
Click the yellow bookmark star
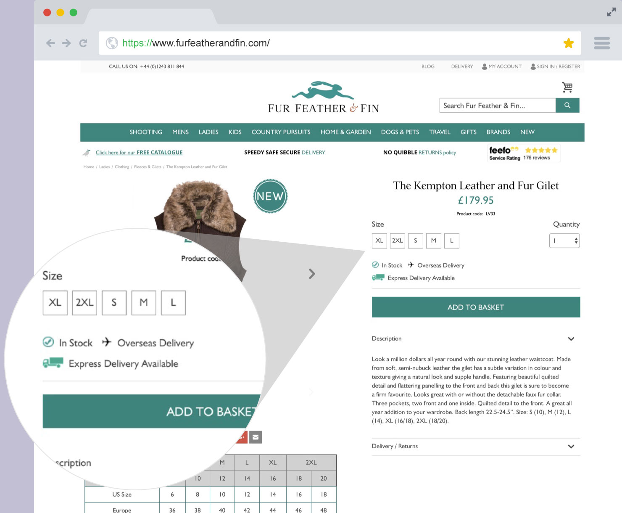(x=569, y=43)
